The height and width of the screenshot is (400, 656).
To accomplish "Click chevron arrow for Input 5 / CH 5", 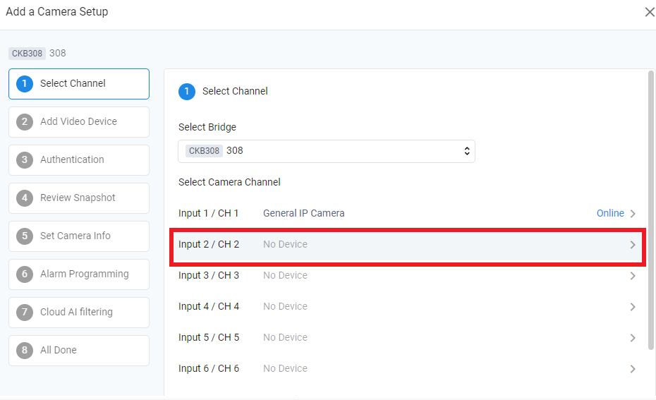I will point(633,338).
